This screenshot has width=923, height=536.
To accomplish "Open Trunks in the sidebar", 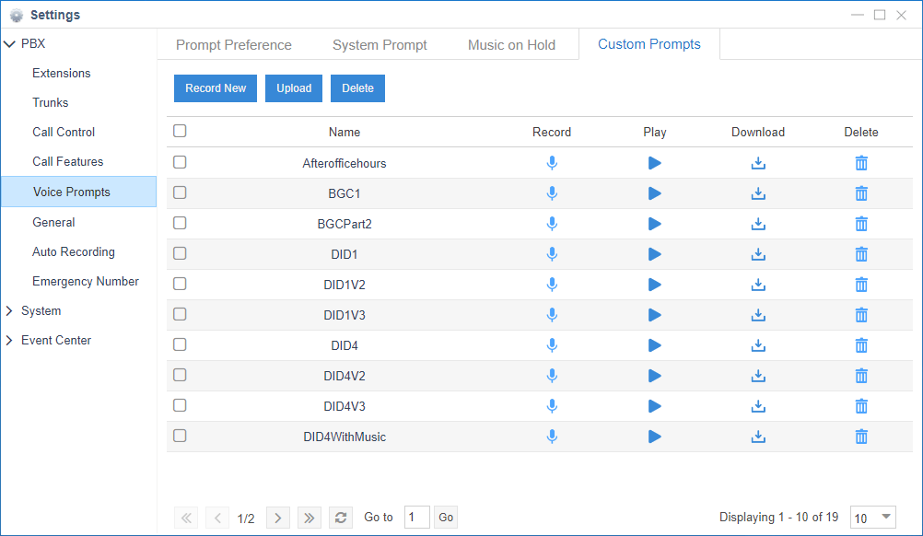I will click(50, 102).
